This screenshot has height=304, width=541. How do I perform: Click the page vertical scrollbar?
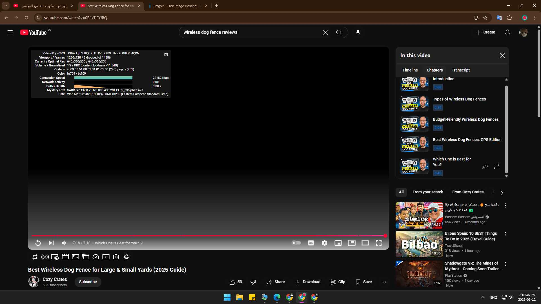[x=539, y=73]
